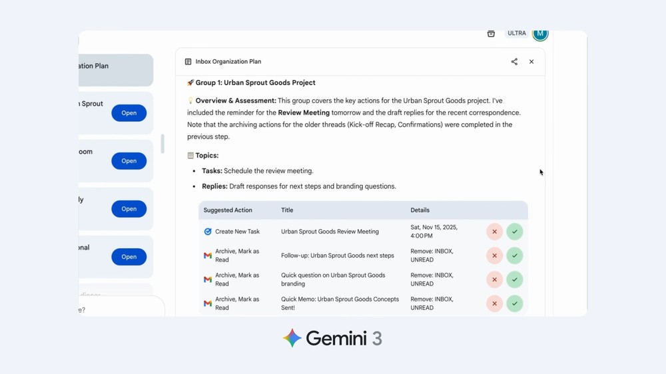
Task: Reject the Create New Task action
Action: (494, 232)
